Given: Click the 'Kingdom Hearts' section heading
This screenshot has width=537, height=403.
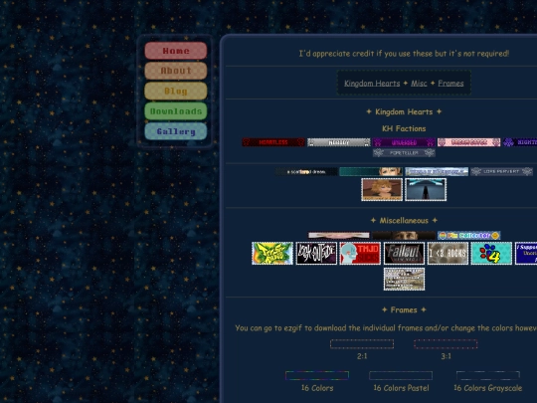Looking at the screenshot, I should 404,111.
